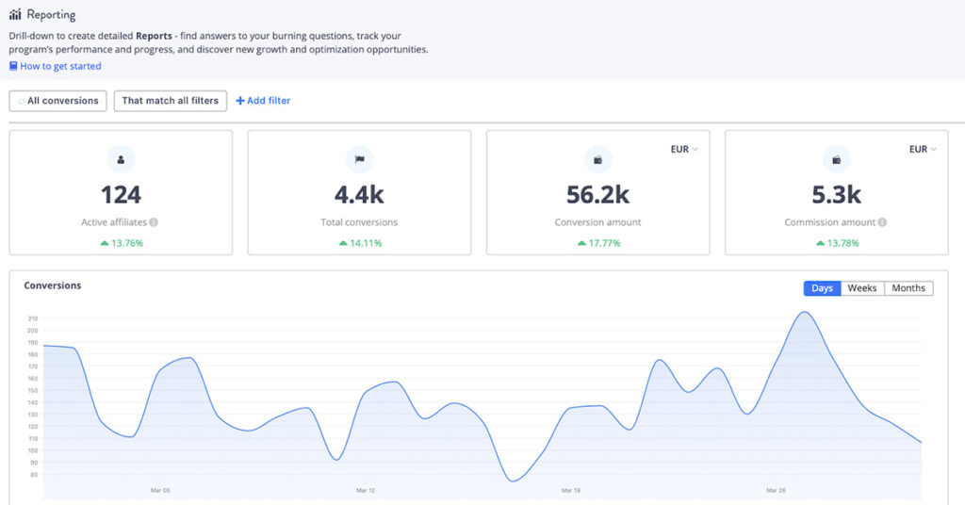965x505 pixels.
Task: Switch chart view to Months
Action: click(x=908, y=288)
